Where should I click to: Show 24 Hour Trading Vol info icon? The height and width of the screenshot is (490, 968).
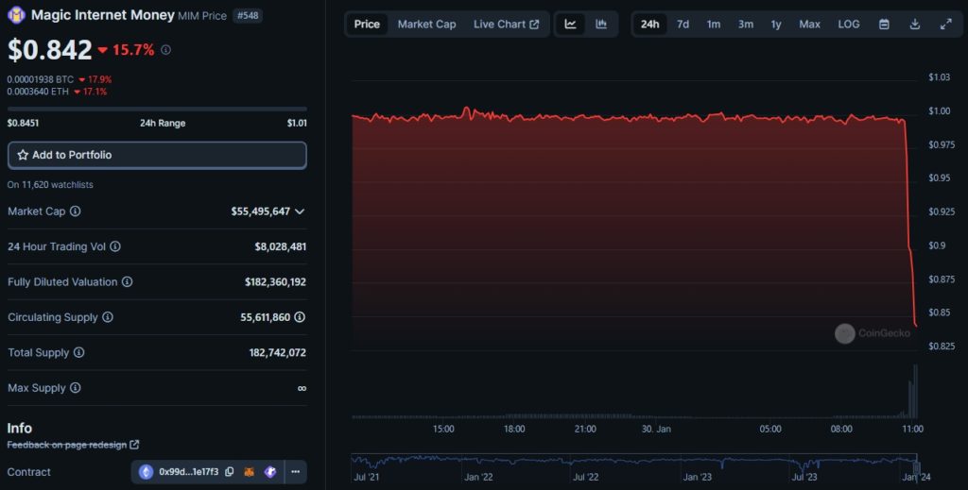(115, 246)
